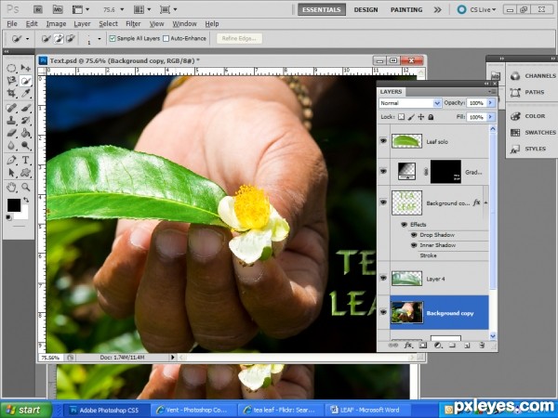Select the Eyedropper tool
The width and height of the screenshot is (558, 418).
click(26, 93)
